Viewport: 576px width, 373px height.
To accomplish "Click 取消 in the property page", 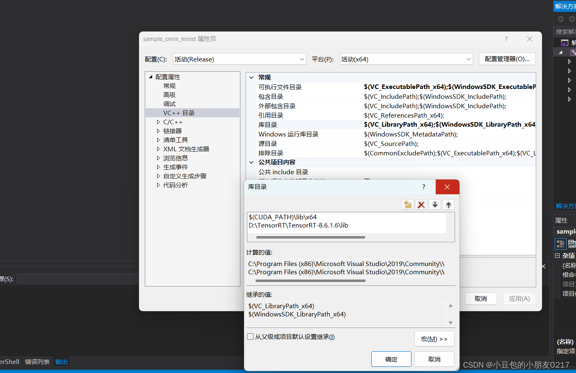I will (481, 298).
